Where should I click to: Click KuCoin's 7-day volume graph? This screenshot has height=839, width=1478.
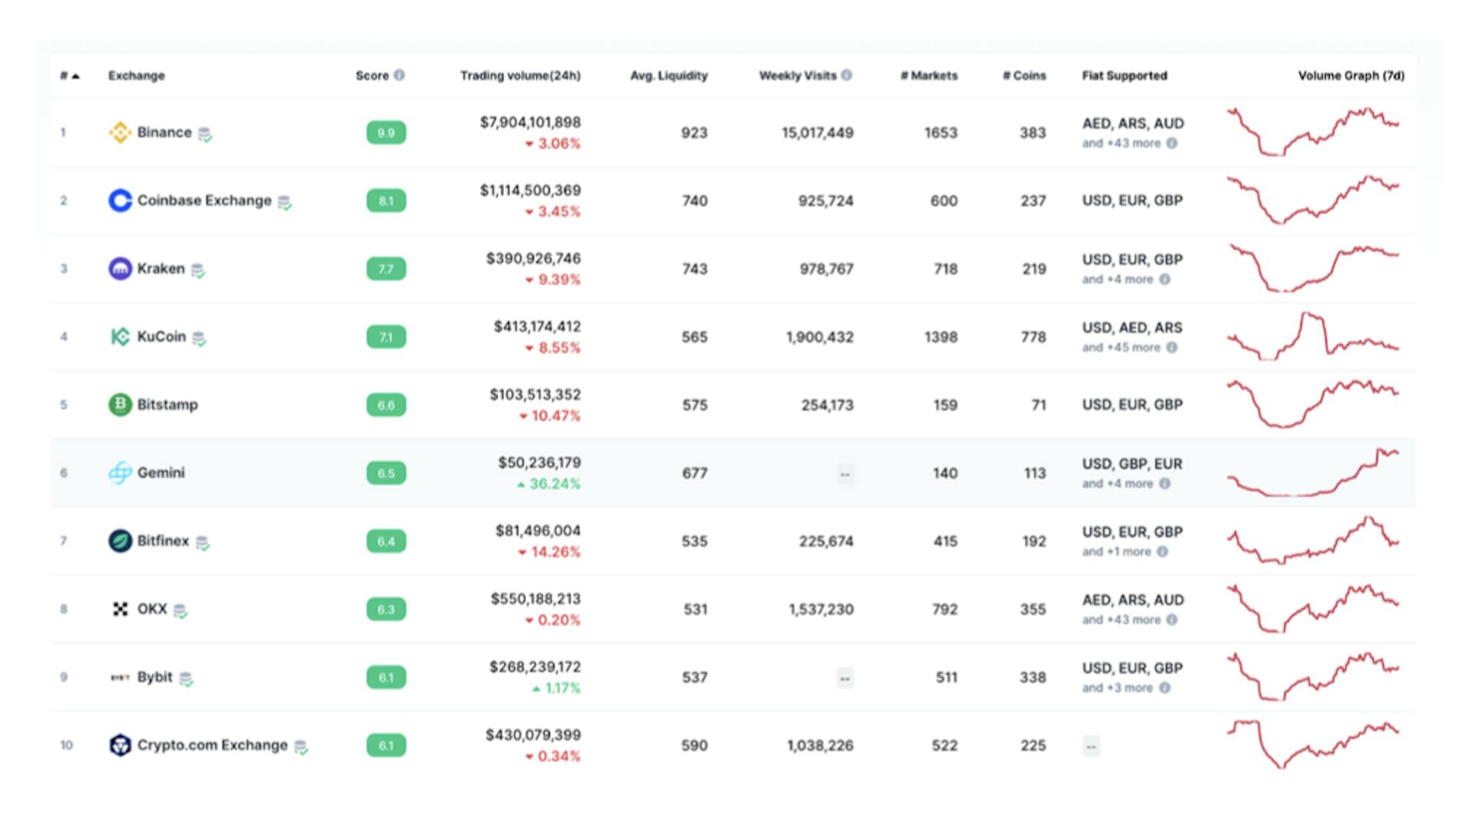coord(1313,336)
